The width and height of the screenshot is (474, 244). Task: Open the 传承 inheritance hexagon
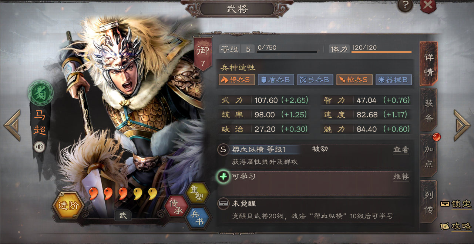176,207
